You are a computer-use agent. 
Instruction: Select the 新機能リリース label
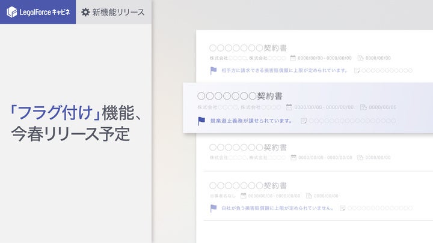click(118, 12)
